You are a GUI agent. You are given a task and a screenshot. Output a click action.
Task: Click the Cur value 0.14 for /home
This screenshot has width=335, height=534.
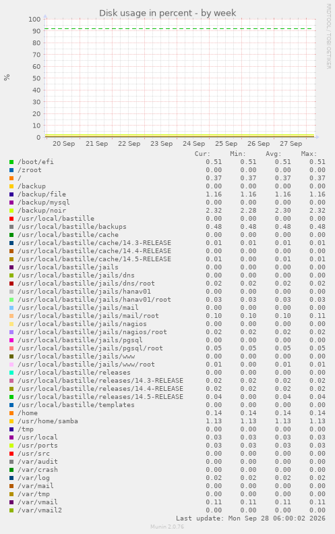click(214, 413)
